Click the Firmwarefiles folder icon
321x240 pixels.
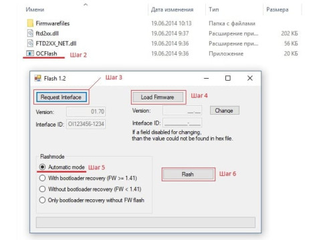tap(30, 23)
